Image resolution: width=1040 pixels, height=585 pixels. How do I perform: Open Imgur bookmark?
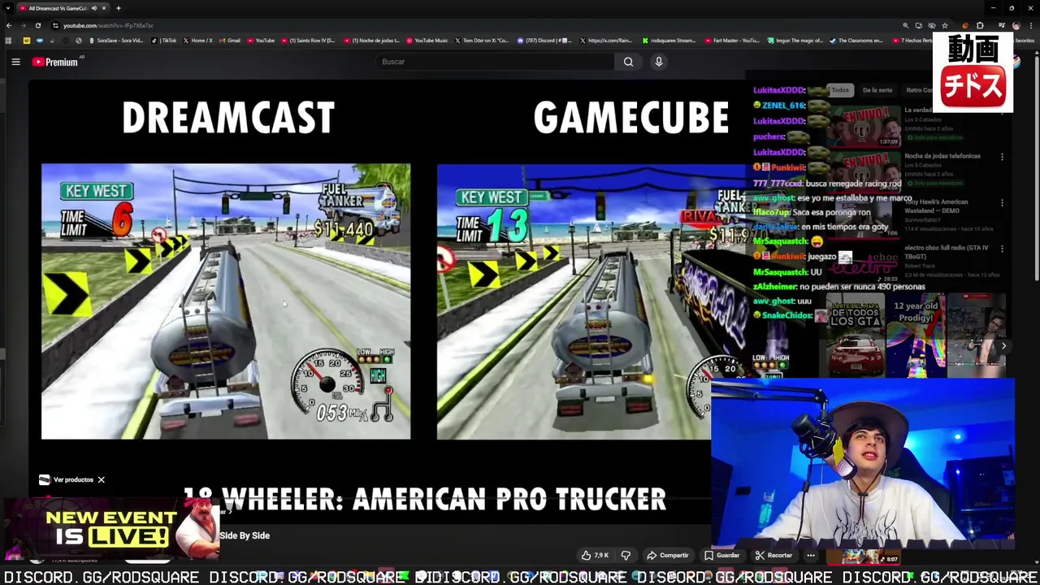pyautogui.click(x=795, y=40)
